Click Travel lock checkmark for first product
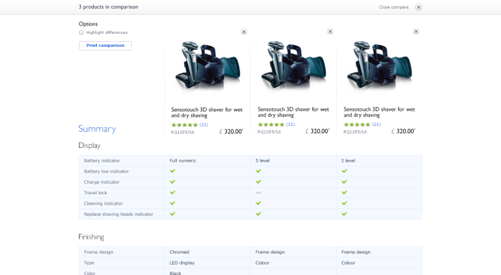501x275 pixels. (172, 192)
